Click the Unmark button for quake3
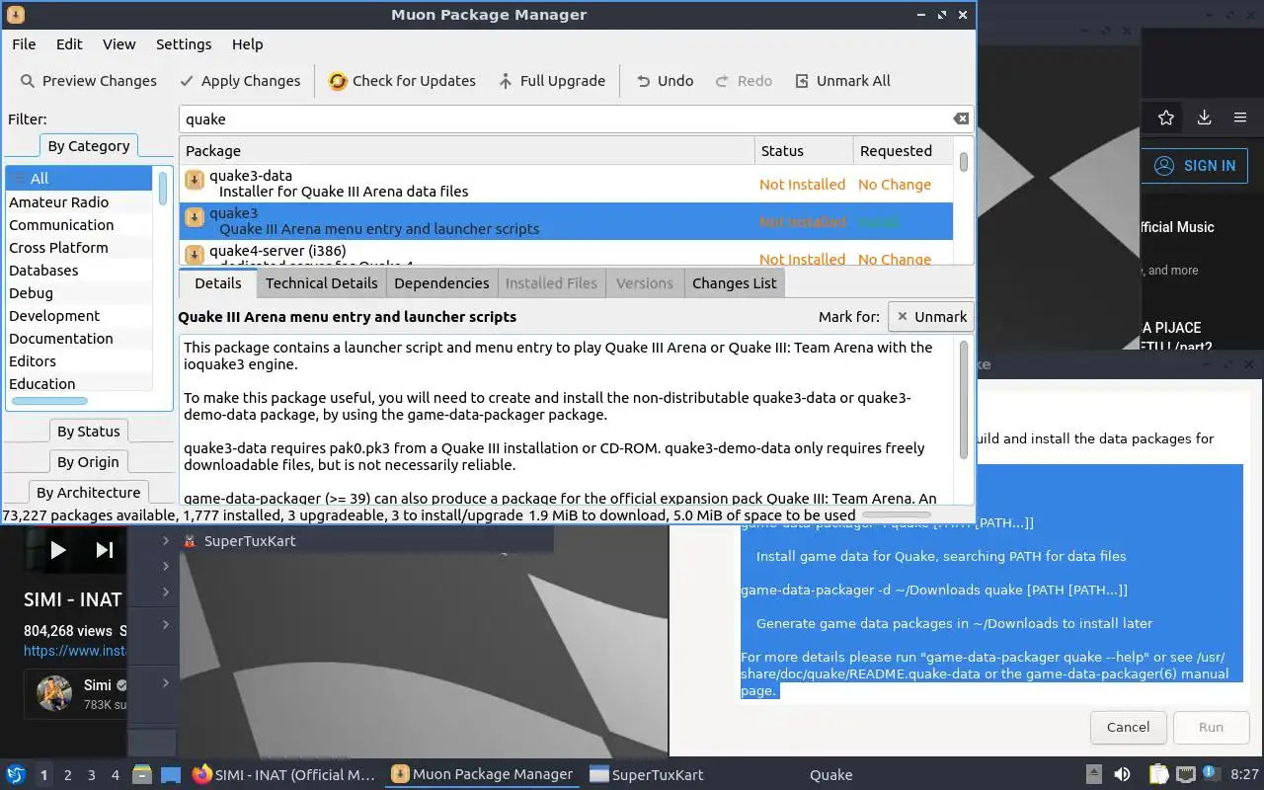 point(930,317)
